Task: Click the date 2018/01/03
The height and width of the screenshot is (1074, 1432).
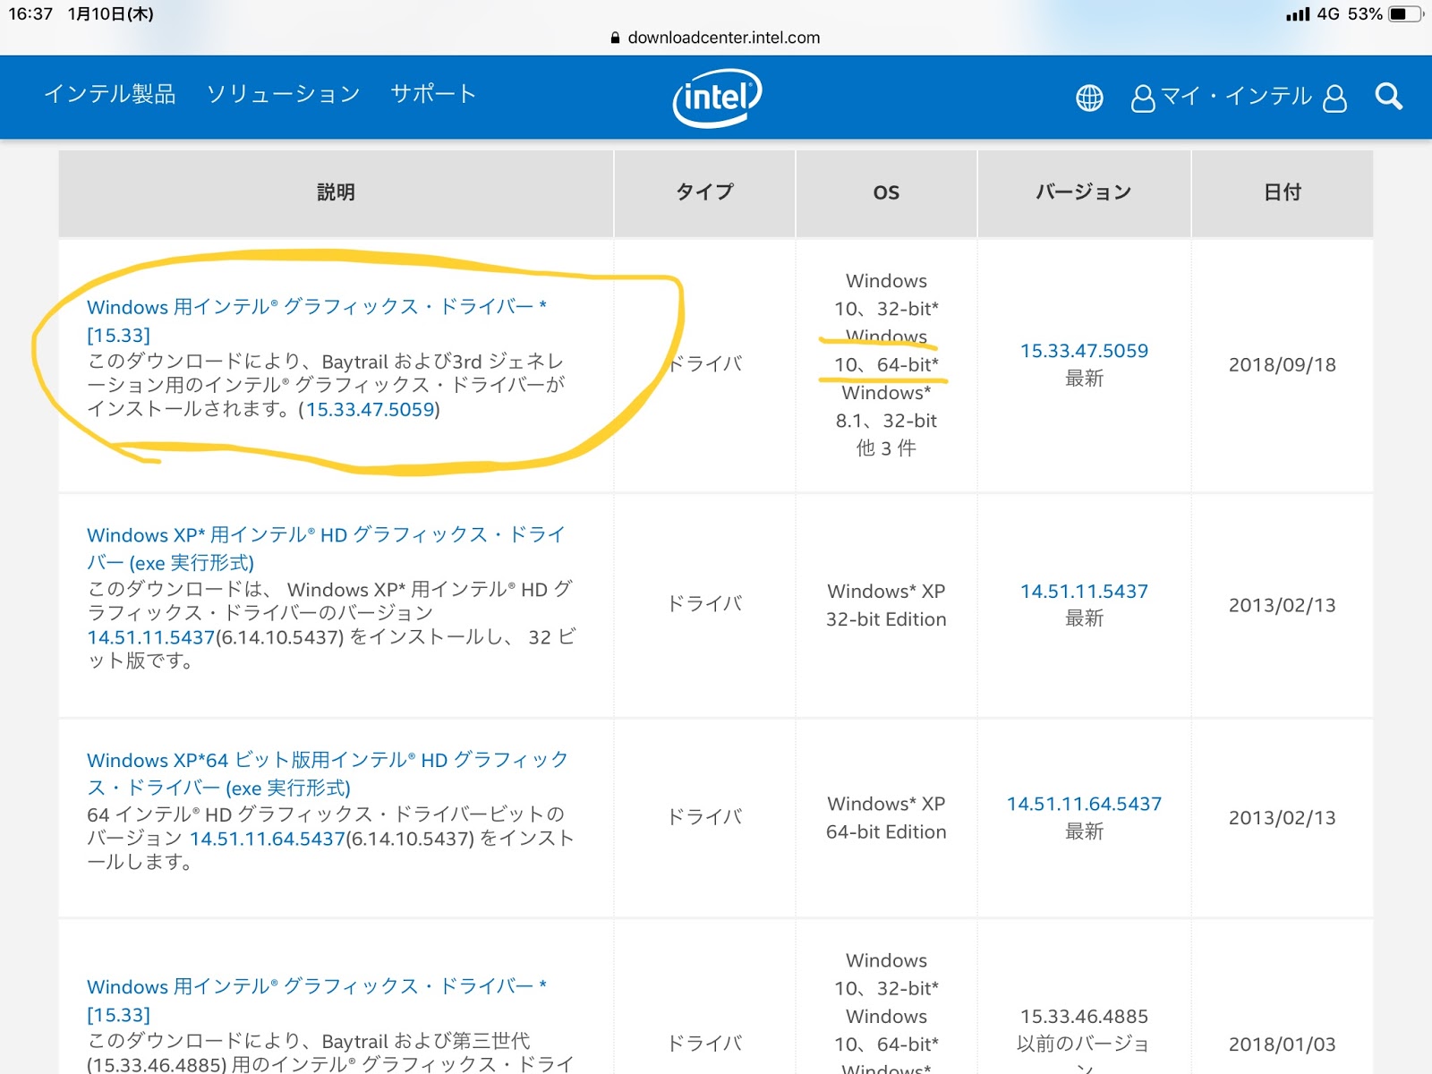Action: point(1283,1044)
